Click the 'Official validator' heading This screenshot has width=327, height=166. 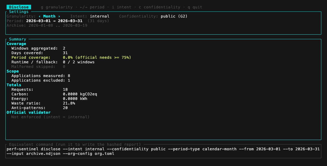click(x=29, y=112)
